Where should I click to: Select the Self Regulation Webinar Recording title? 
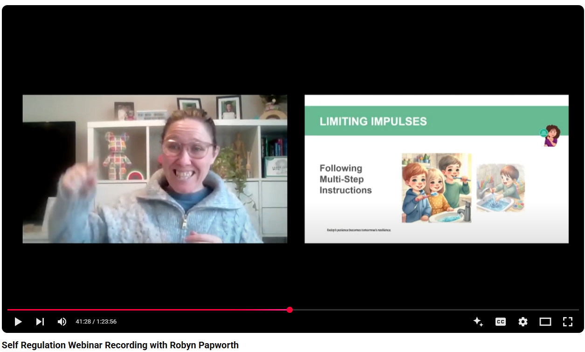(120, 345)
